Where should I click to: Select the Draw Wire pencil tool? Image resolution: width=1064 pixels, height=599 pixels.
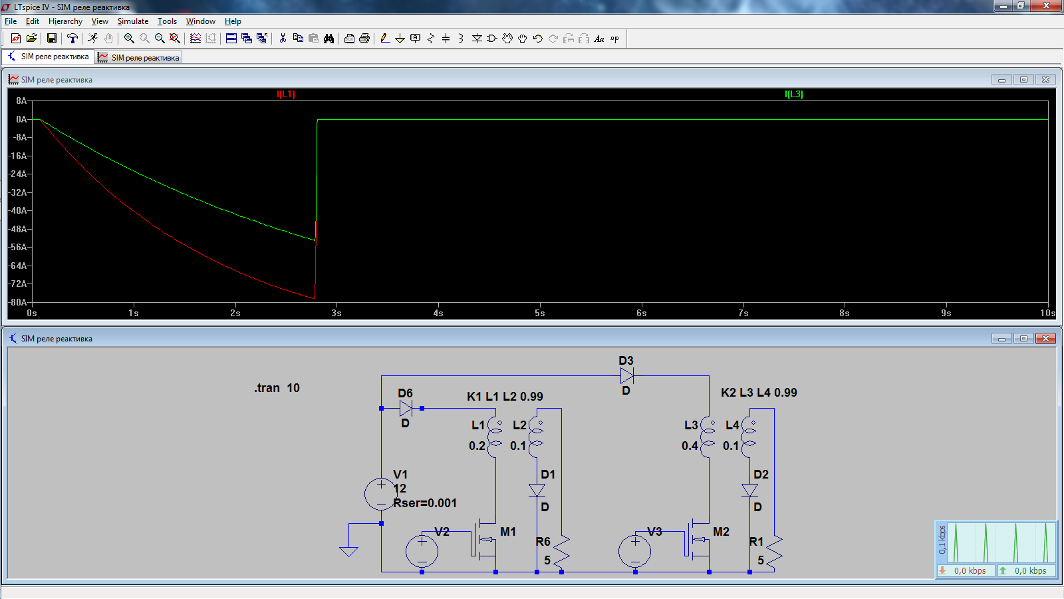(x=385, y=39)
